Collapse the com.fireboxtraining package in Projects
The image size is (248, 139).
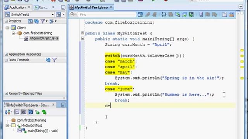[14, 33]
